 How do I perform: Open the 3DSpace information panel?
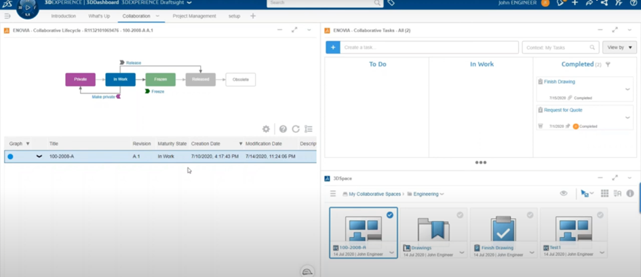pos(630,194)
